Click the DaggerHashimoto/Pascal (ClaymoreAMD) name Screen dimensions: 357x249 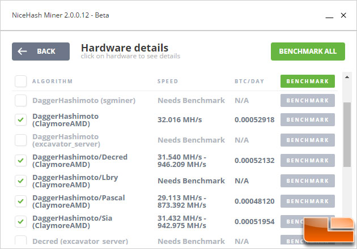coord(79,201)
